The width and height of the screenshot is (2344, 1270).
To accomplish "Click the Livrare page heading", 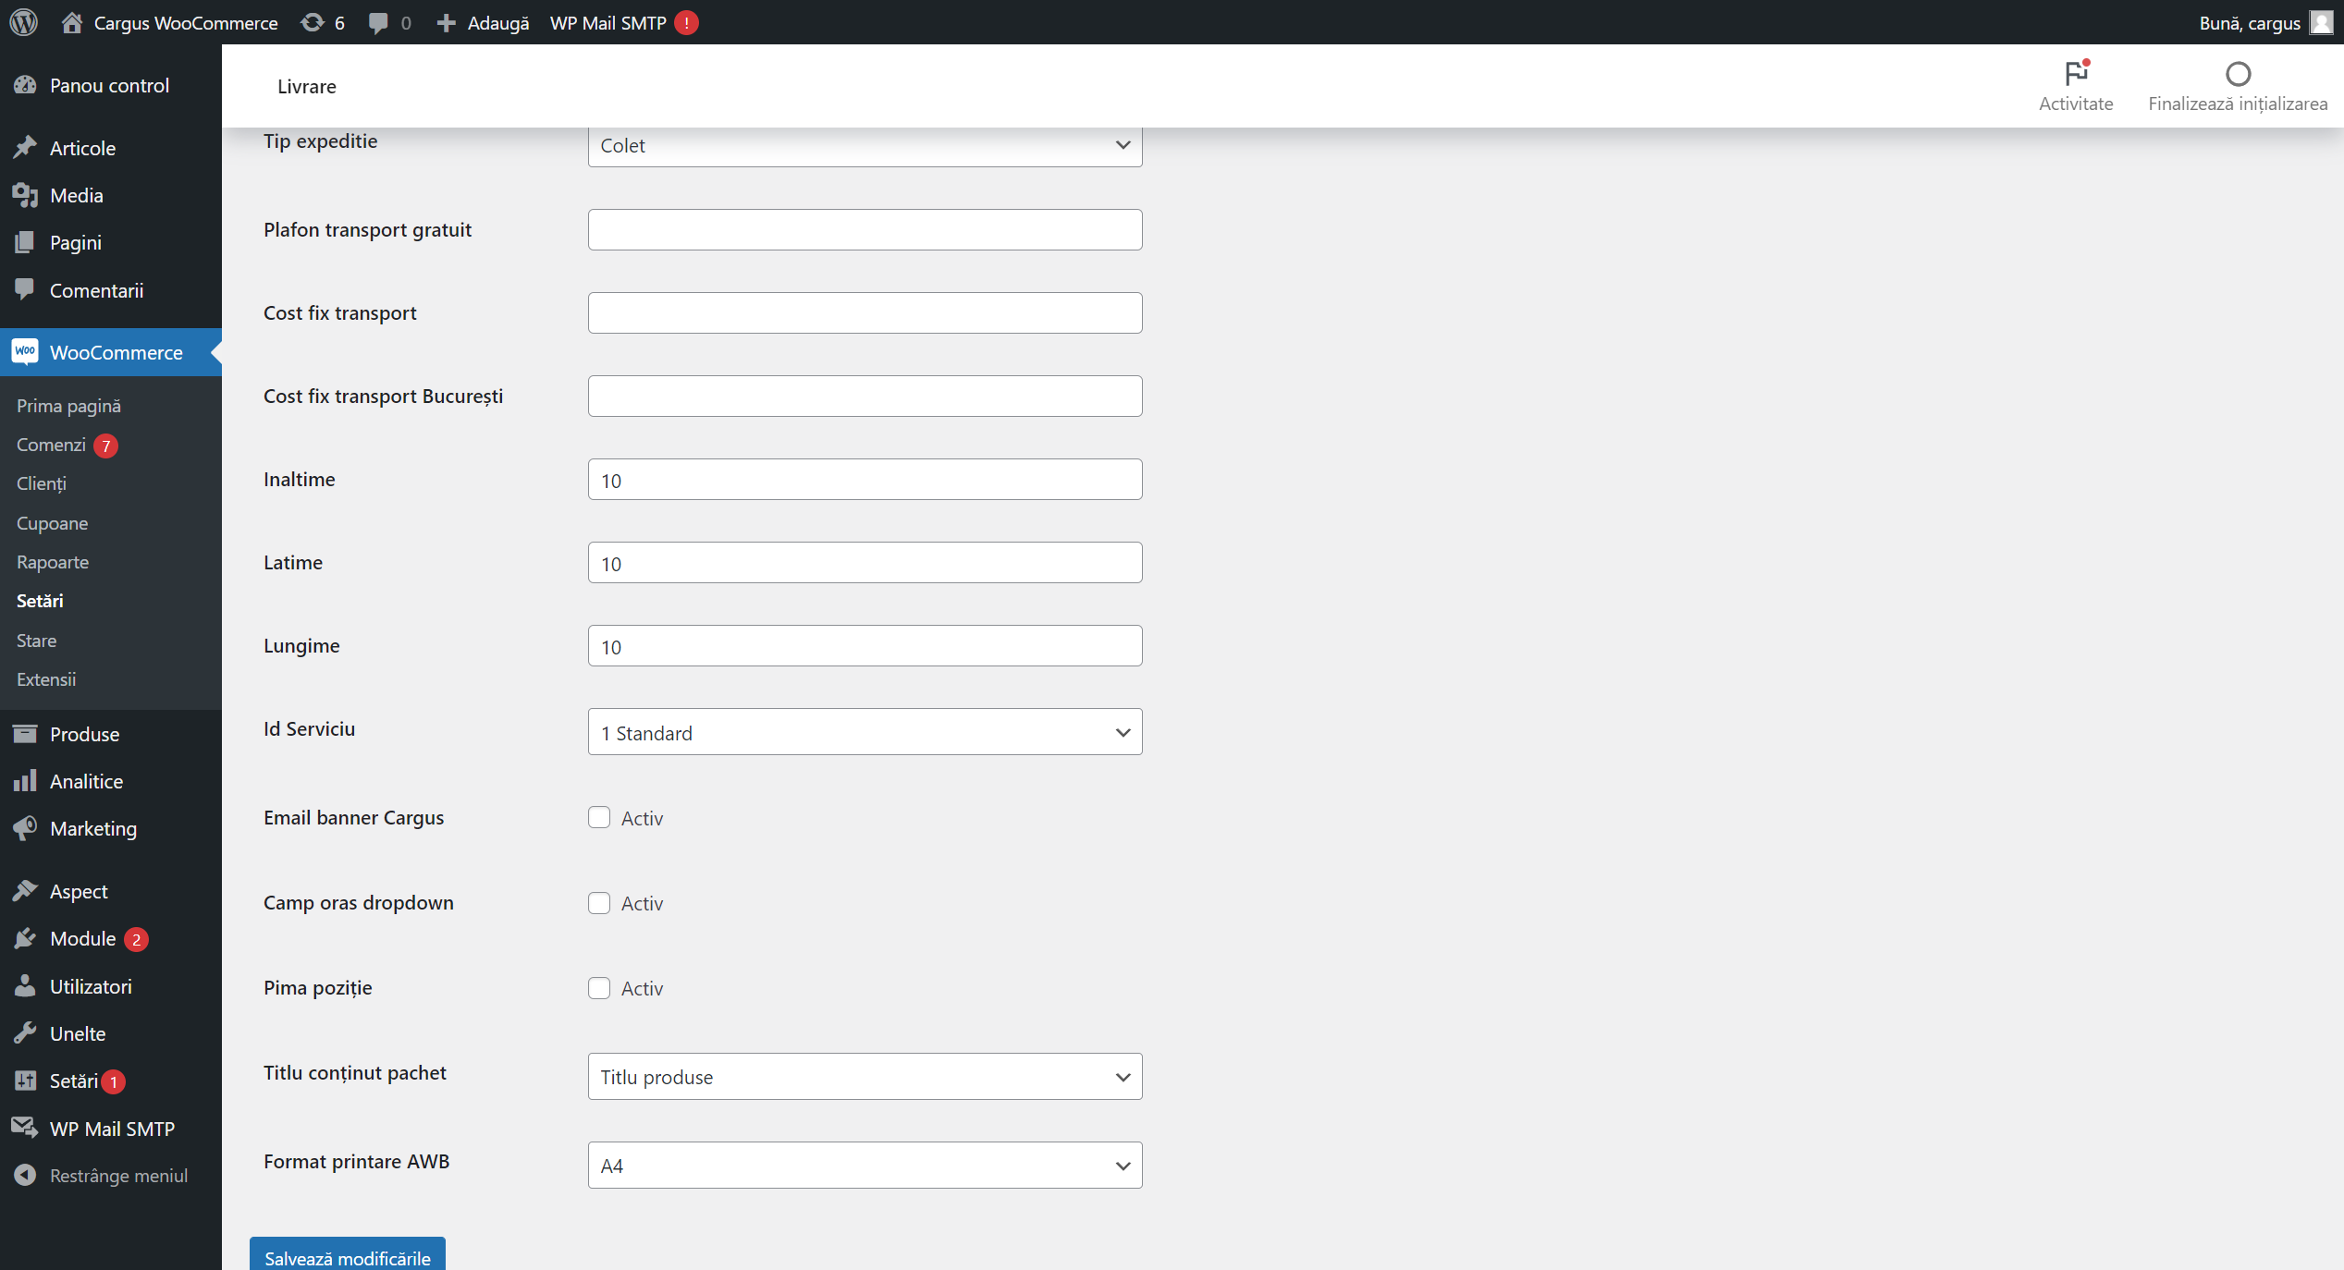I will coord(307,86).
